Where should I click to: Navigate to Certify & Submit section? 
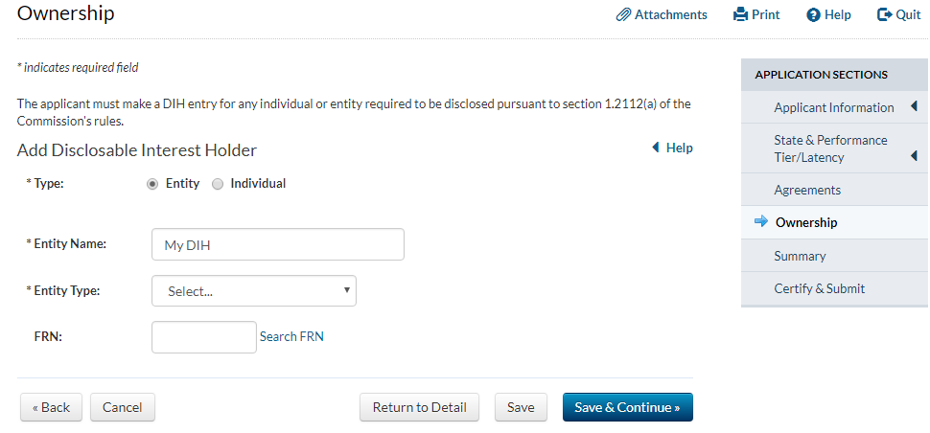point(819,288)
